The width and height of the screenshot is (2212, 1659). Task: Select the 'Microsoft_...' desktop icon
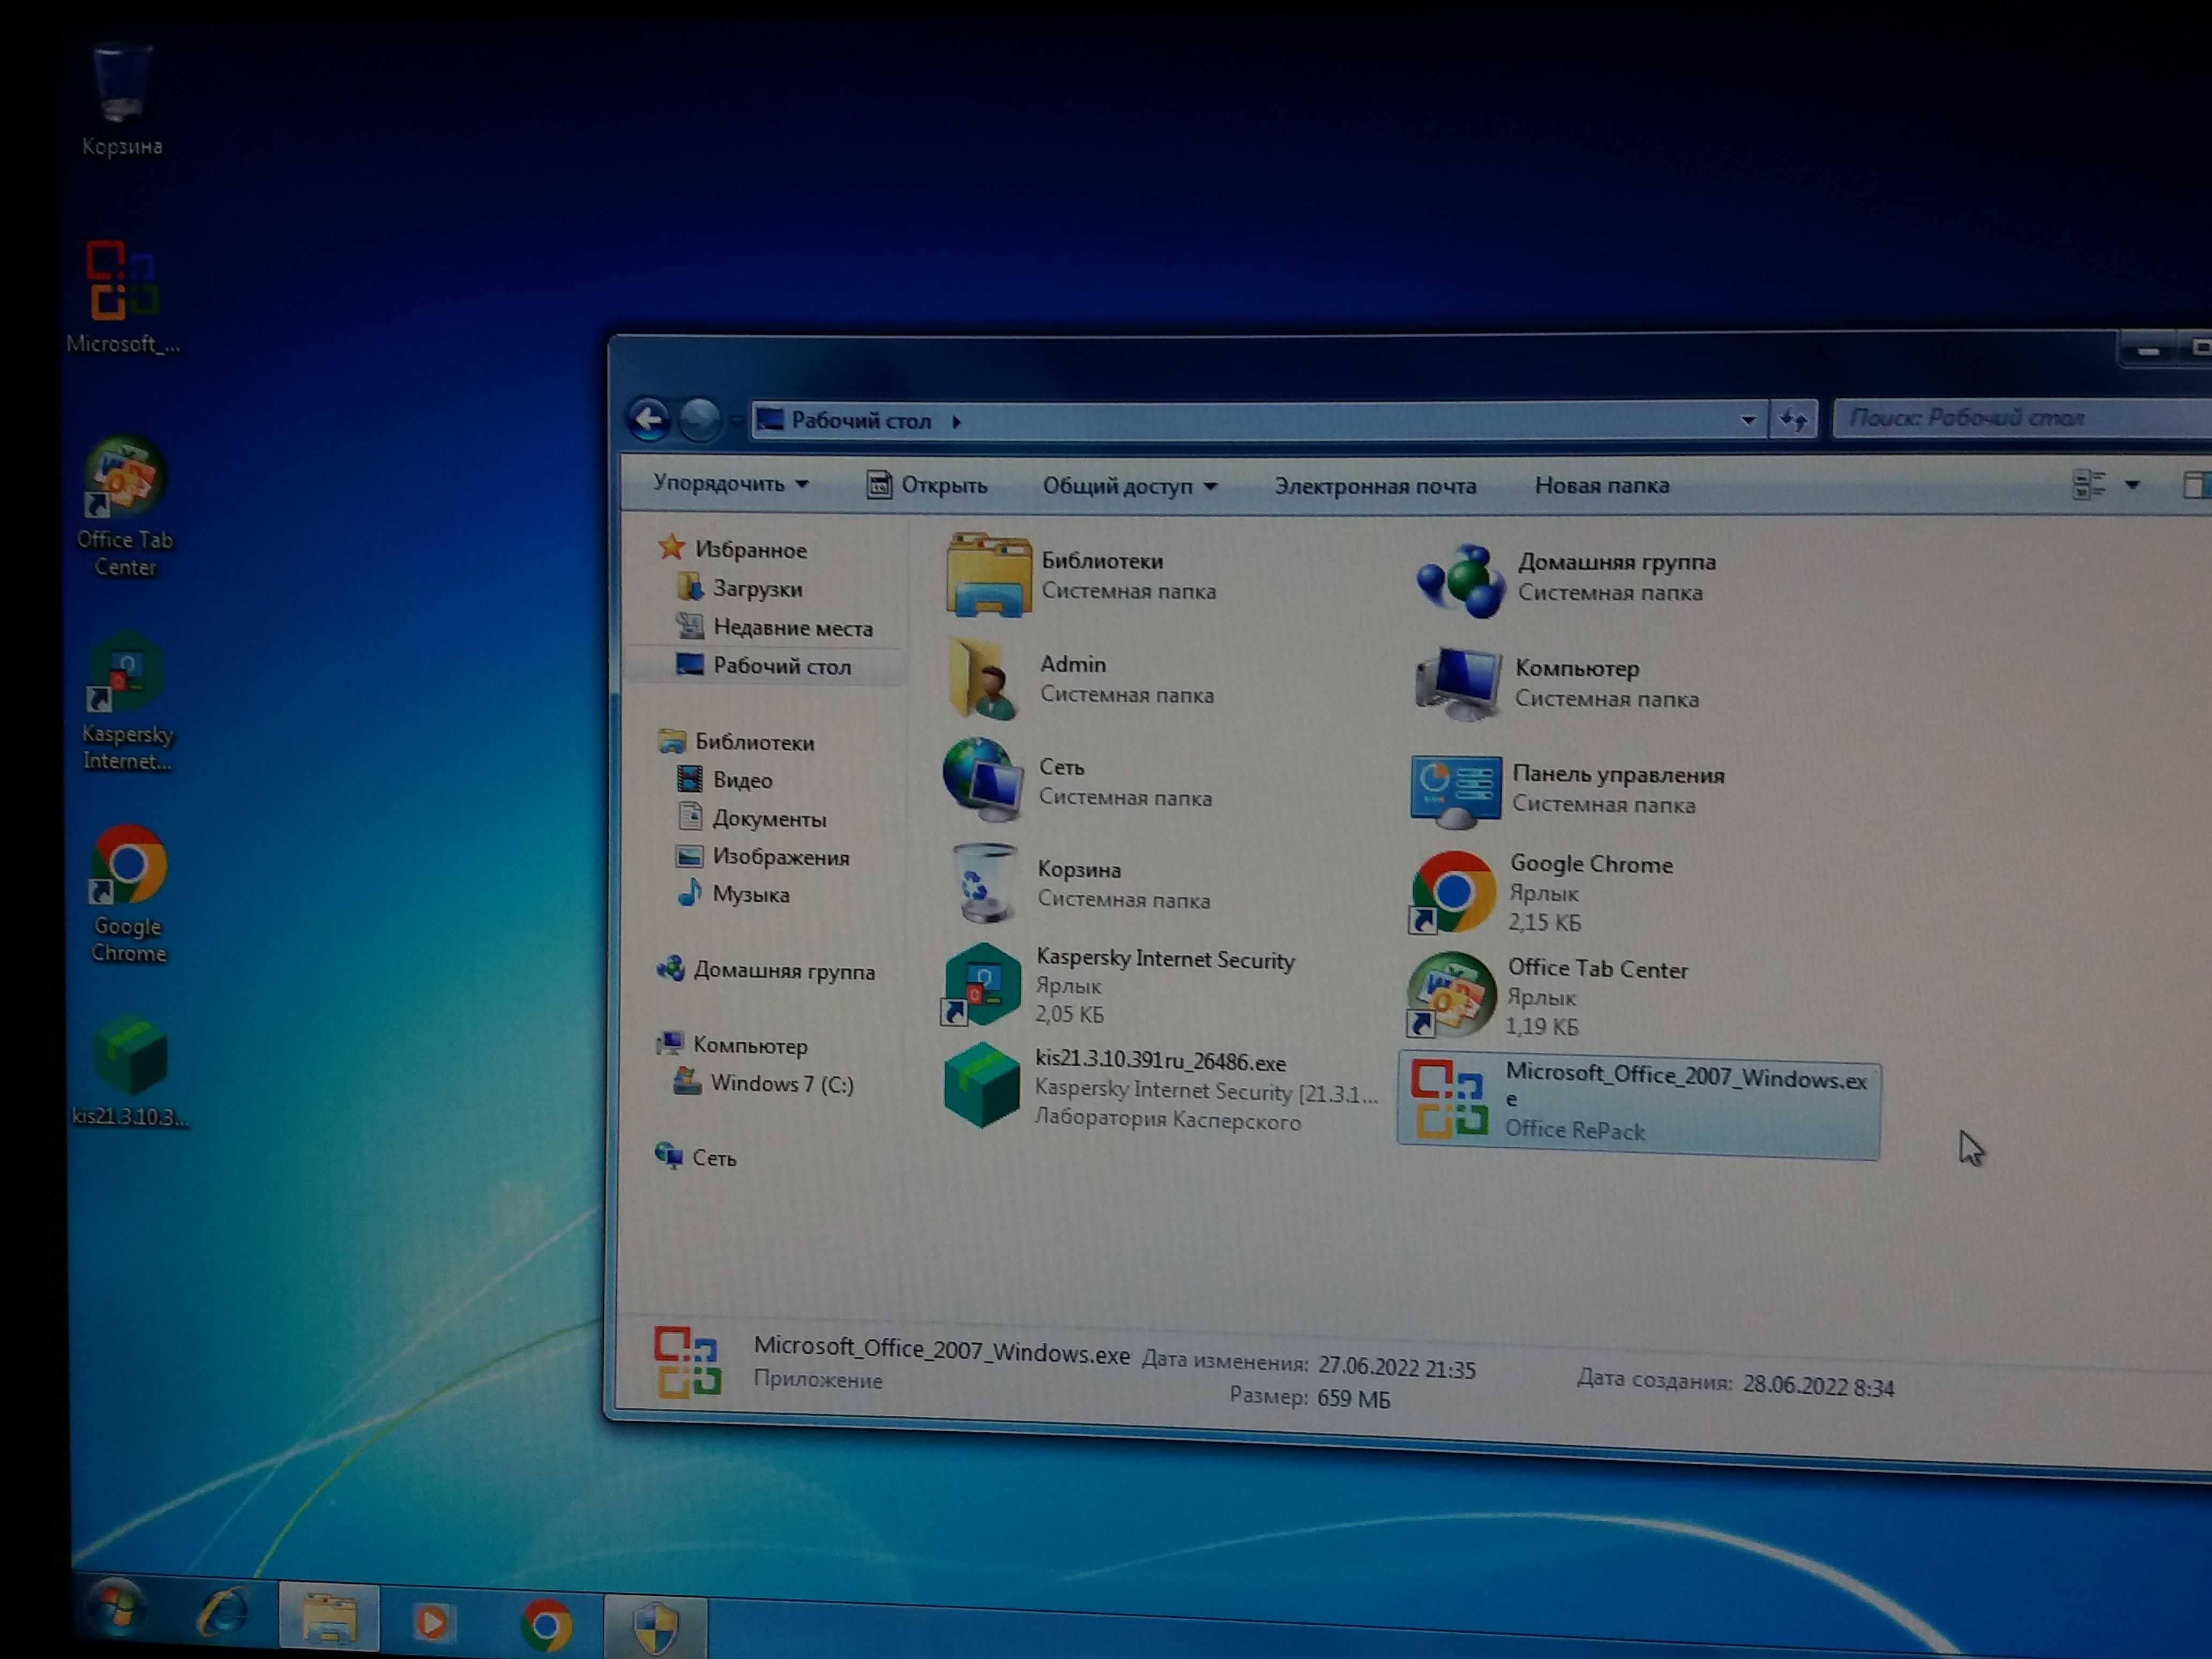tap(122, 297)
